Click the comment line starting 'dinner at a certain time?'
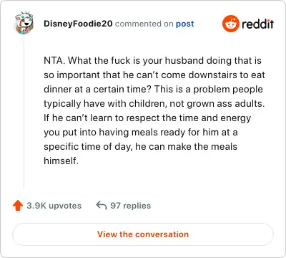Viewport: 286px width, 258px height. click(153, 90)
